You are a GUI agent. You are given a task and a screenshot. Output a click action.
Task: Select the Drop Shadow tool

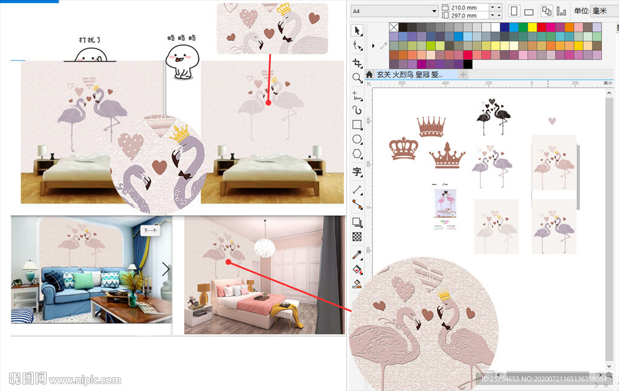(357, 222)
